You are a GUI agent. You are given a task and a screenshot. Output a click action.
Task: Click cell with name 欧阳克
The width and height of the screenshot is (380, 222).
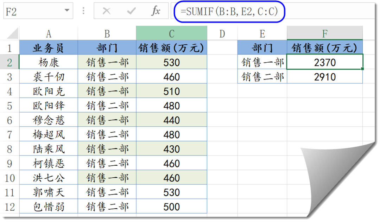(49, 91)
